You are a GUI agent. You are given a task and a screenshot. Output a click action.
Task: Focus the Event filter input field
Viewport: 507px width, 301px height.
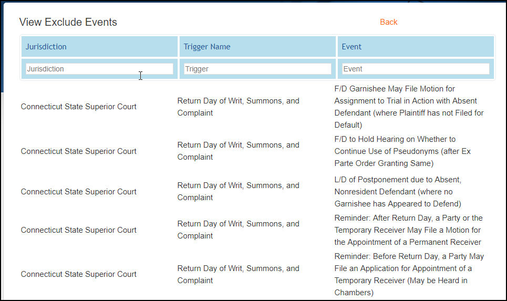tap(416, 69)
